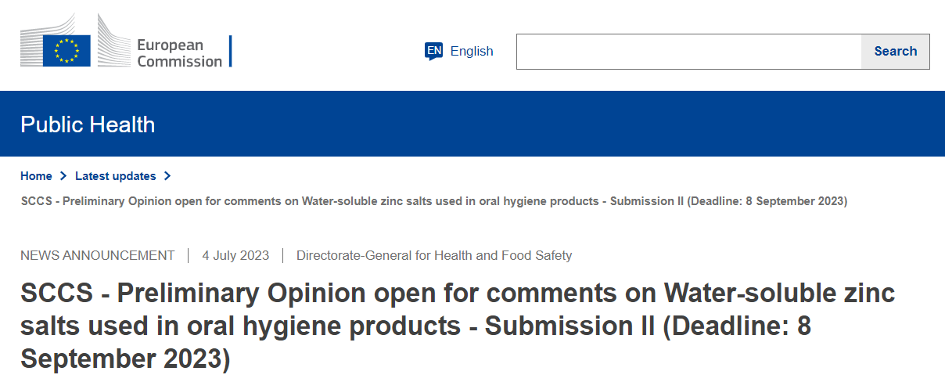Click empty area of blue Public Health banner

(548, 124)
